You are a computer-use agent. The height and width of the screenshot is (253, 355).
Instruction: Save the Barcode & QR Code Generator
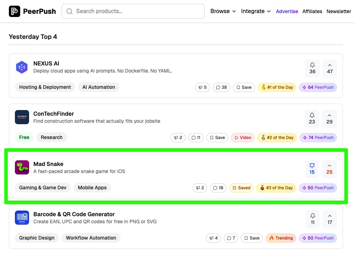(x=252, y=238)
